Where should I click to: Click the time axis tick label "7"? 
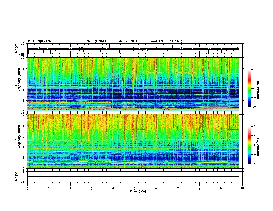(178, 188)
